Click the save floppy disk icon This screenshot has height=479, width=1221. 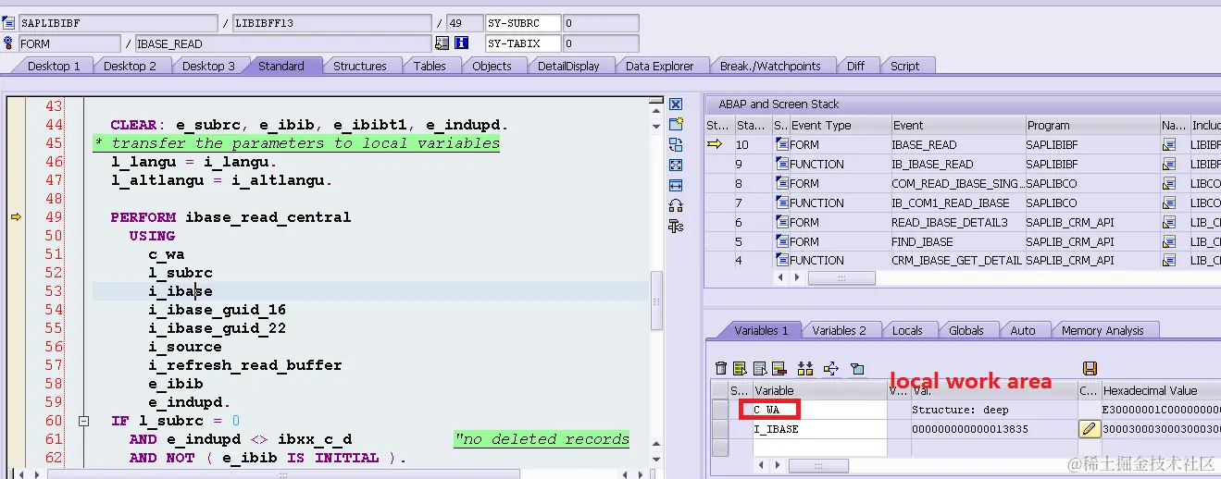[x=1090, y=368]
